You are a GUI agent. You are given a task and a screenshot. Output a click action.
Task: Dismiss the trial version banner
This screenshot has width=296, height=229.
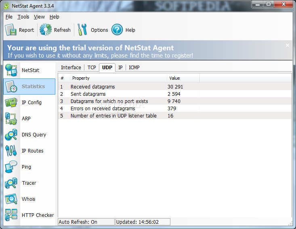287,45
